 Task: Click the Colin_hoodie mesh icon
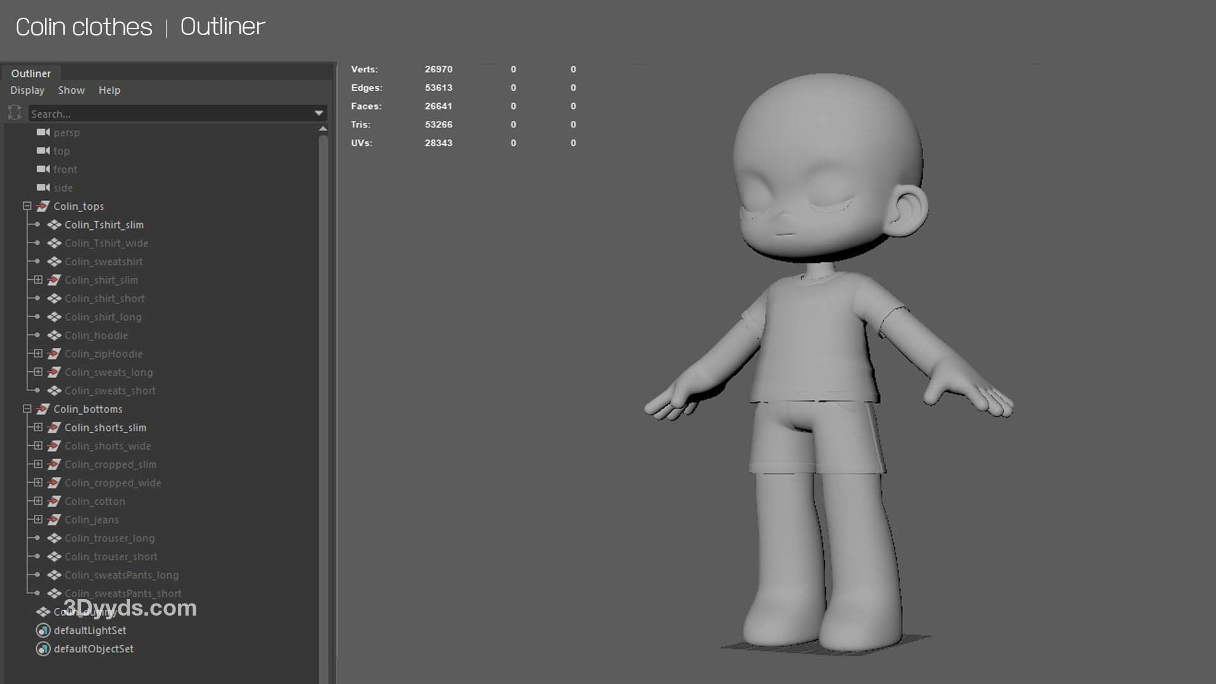(54, 336)
